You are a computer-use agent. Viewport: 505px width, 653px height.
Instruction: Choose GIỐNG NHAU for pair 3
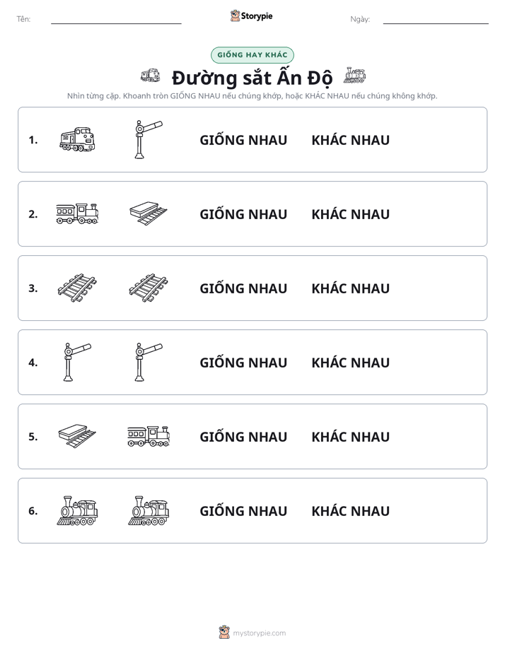click(243, 288)
